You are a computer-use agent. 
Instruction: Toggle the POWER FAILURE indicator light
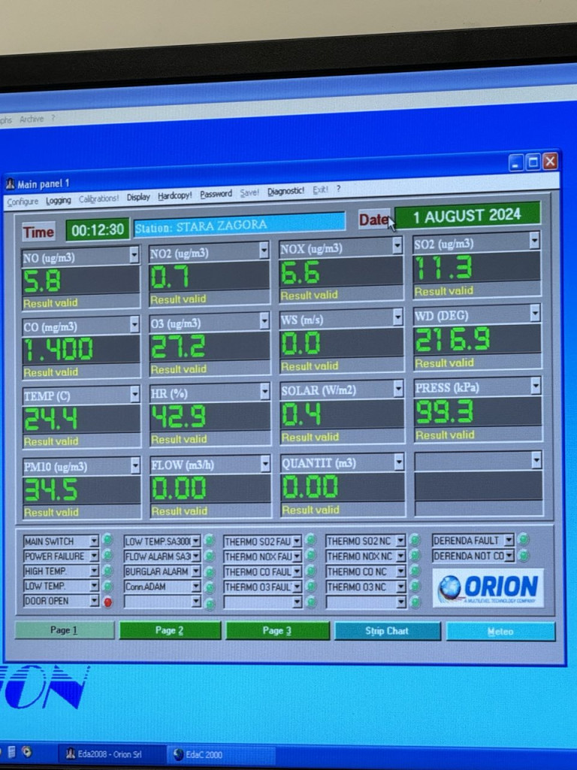[107, 556]
